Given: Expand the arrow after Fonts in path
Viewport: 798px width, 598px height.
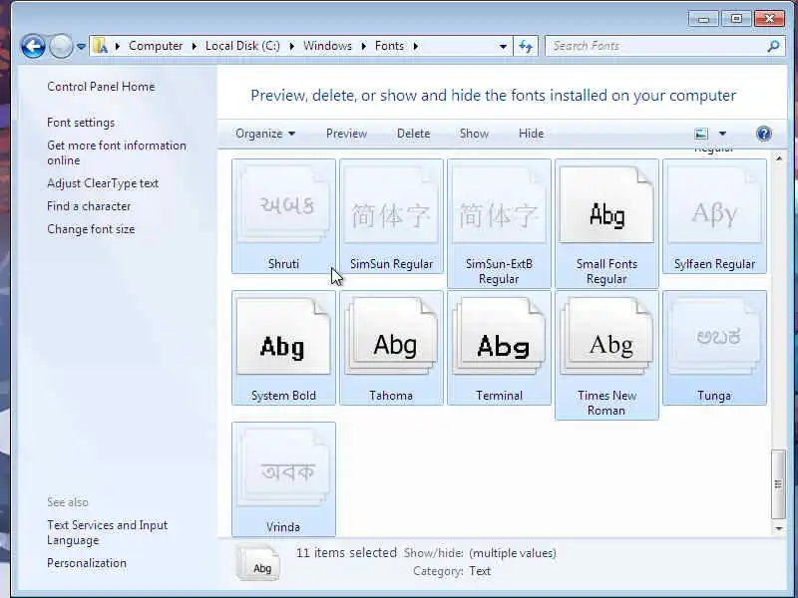Looking at the screenshot, I should tap(415, 46).
